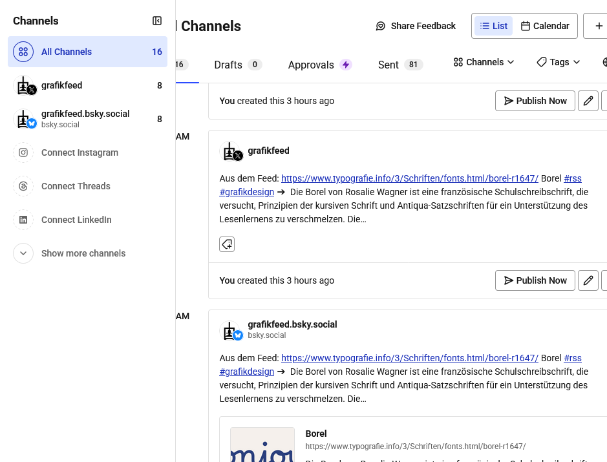
Task: Edit grafikfeed Borel post pencil icon
Action: point(588,280)
